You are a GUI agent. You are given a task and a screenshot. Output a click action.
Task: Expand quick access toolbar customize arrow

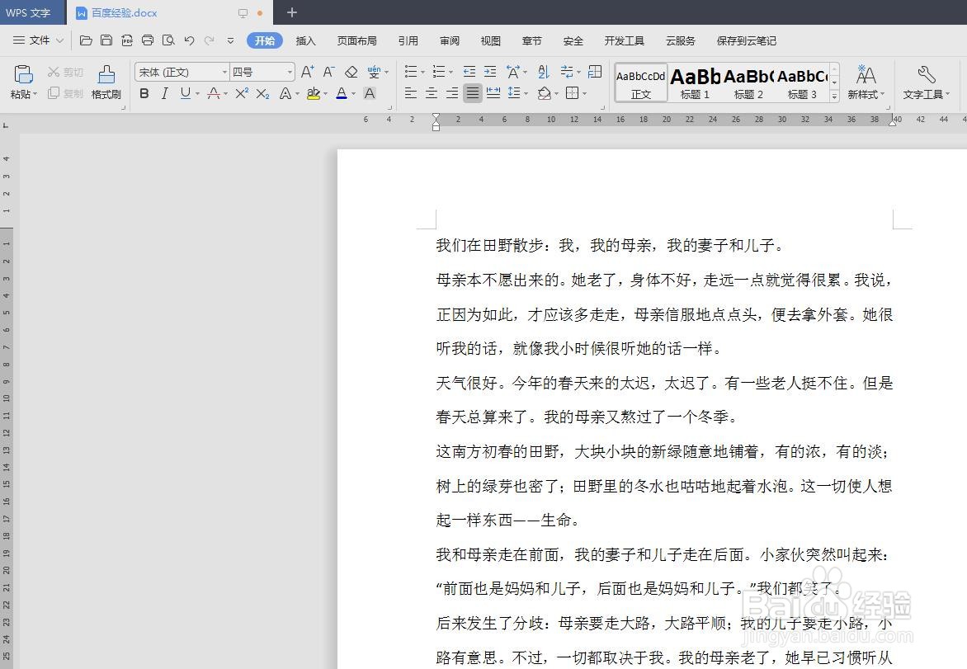click(x=230, y=40)
